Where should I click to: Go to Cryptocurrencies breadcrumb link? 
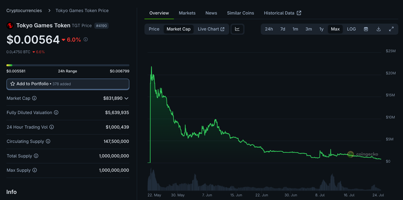tap(24, 10)
